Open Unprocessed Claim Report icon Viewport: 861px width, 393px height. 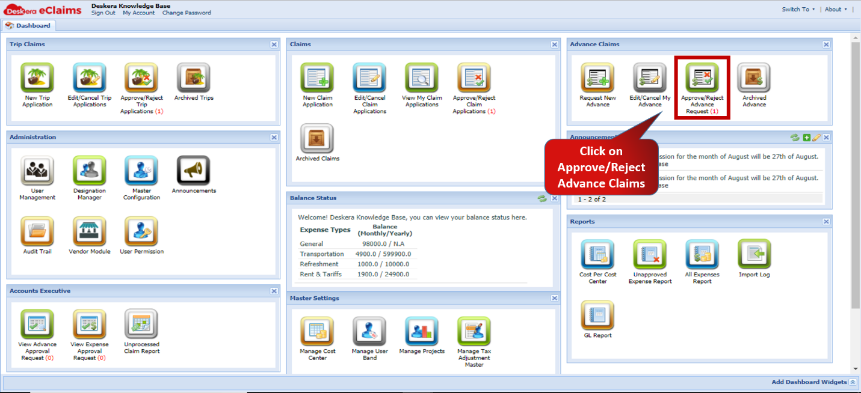[x=141, y=324]
